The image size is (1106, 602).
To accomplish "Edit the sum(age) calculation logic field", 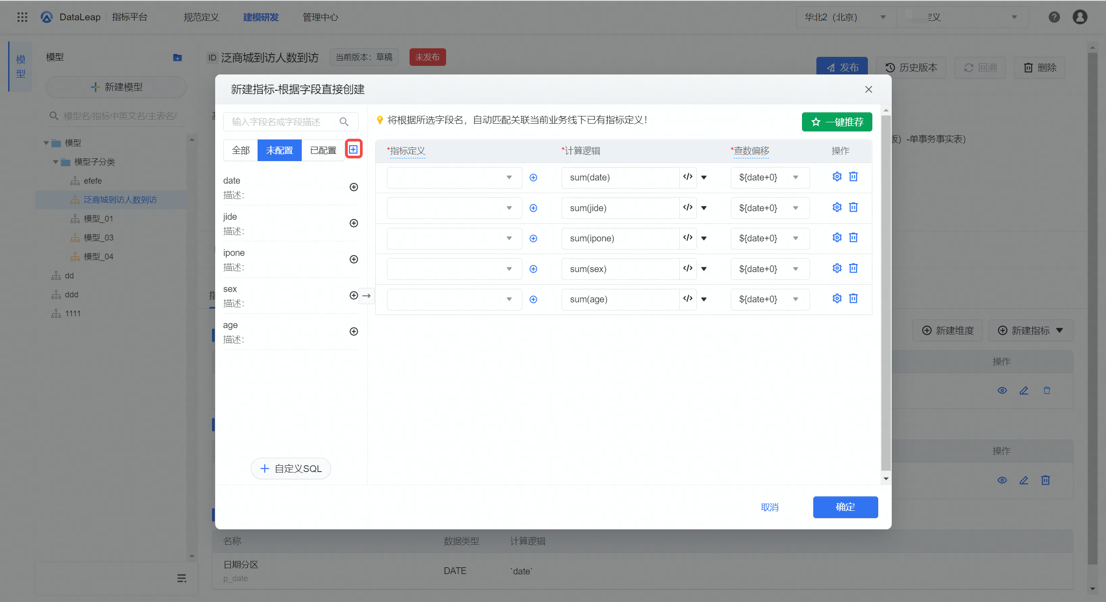I will (620, 299).
